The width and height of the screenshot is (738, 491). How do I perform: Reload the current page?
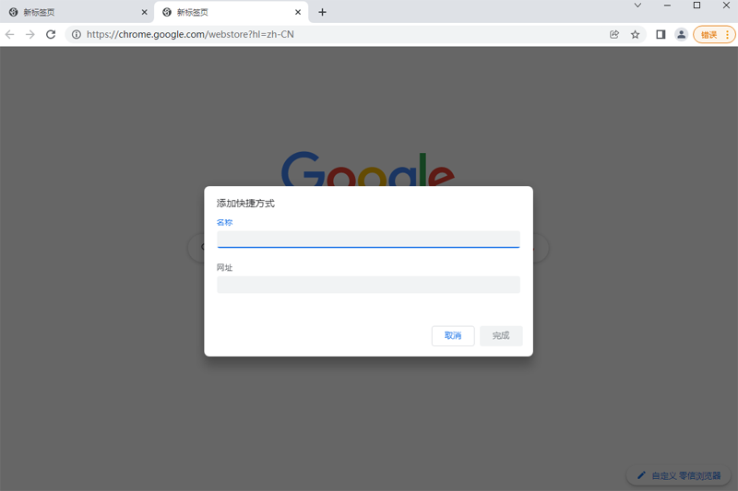pyautogui.click(x=51, y=34)
